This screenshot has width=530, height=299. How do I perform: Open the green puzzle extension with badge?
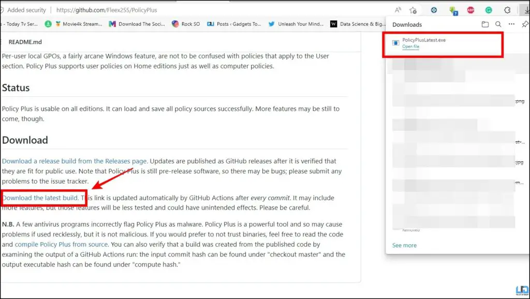coord(453,10)
